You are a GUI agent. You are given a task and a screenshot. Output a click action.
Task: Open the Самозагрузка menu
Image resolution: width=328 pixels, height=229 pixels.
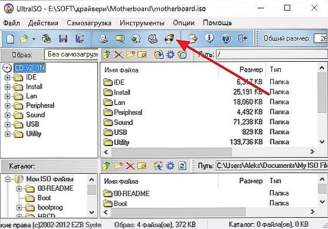pos(89,23)
